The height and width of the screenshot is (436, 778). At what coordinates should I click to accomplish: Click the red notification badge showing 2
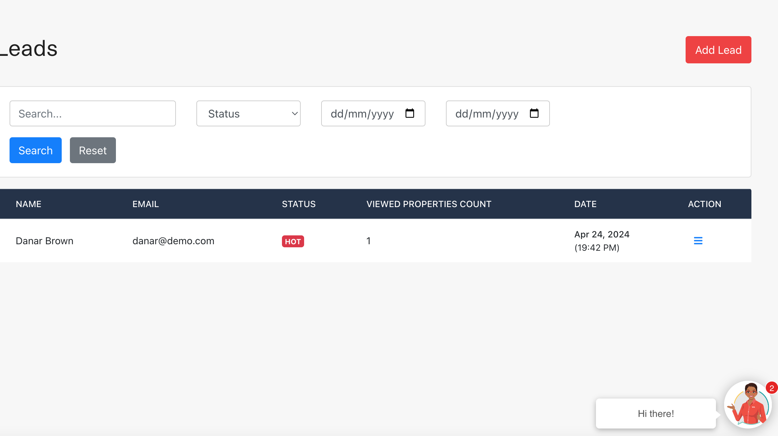click(x=771, y=387)
